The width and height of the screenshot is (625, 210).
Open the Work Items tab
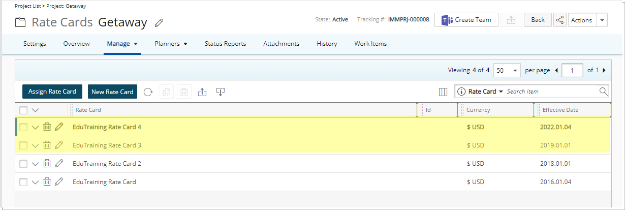click(x=370, y=44)
